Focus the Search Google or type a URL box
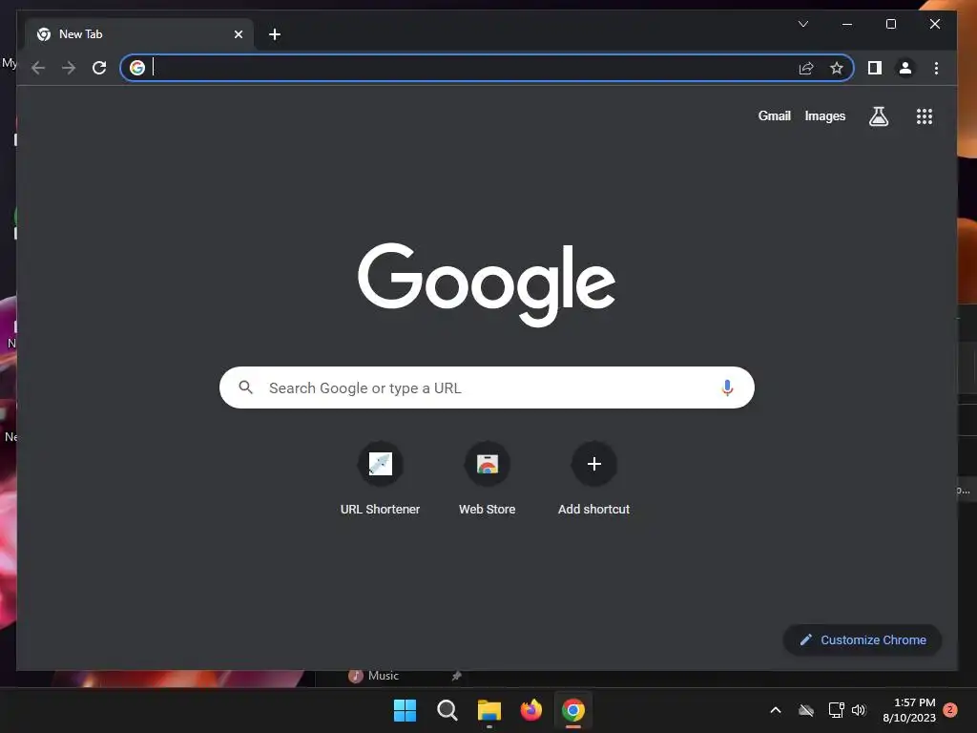 [487, 387]
